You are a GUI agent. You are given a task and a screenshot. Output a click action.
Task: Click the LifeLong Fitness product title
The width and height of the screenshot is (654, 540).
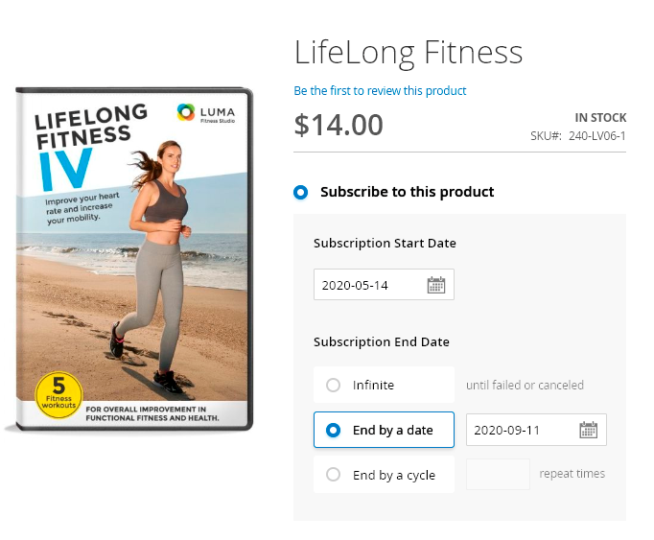[409, 51]
